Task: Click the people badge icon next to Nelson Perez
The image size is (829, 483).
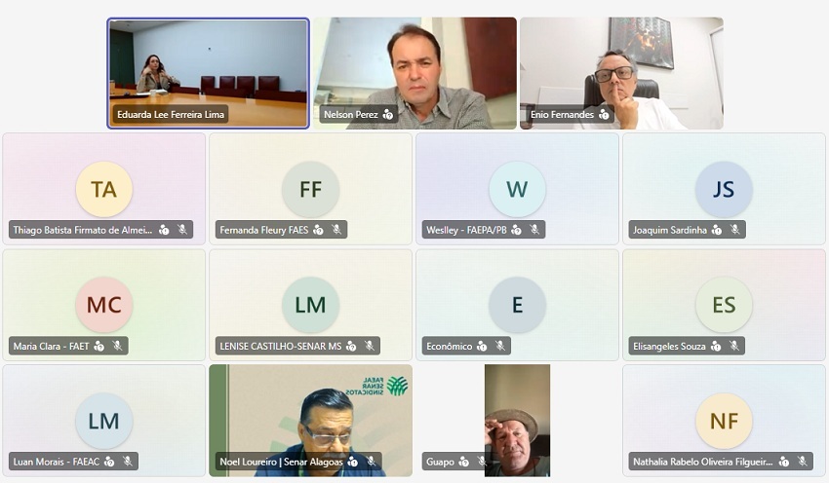Action: pyautogui.click(x=388, y=115)
